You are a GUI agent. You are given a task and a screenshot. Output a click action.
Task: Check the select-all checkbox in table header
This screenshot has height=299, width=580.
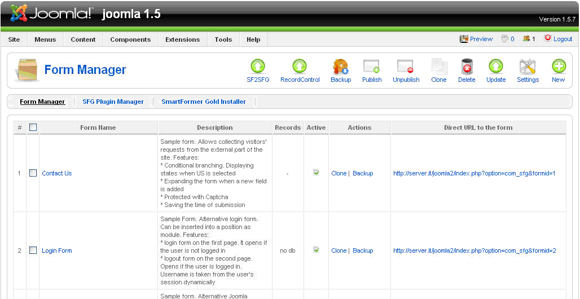(33, 127)
